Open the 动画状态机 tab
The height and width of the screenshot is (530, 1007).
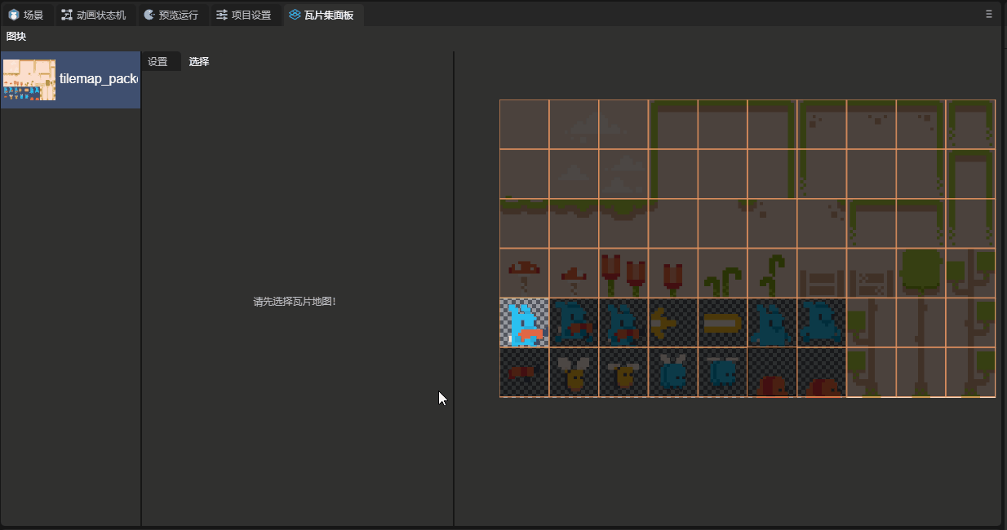click(94, 15)
